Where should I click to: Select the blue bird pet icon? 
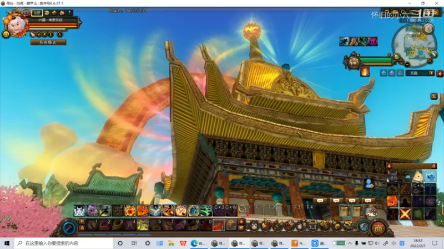(431, 177)
